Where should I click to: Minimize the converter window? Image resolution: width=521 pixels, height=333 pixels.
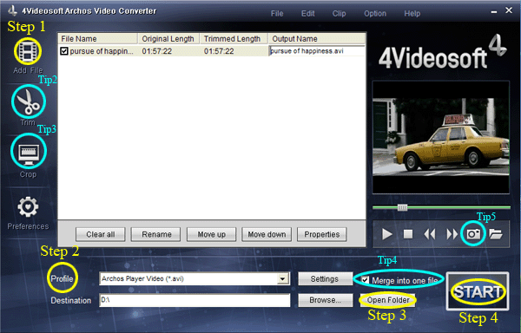pyautogui.click(x=494, y=11)
